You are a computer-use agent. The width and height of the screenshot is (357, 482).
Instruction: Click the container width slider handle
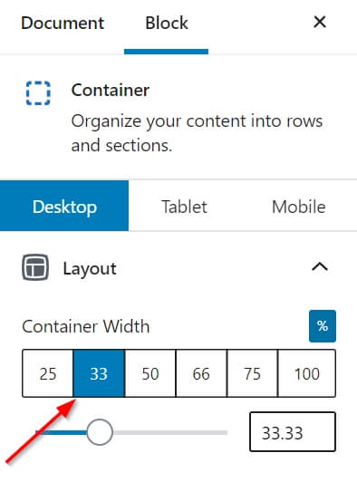tap(100, 432)
